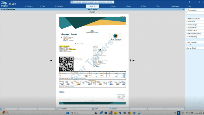Open the Z: Exchange menu
The image size is (204, 115).
click(59, 6)
